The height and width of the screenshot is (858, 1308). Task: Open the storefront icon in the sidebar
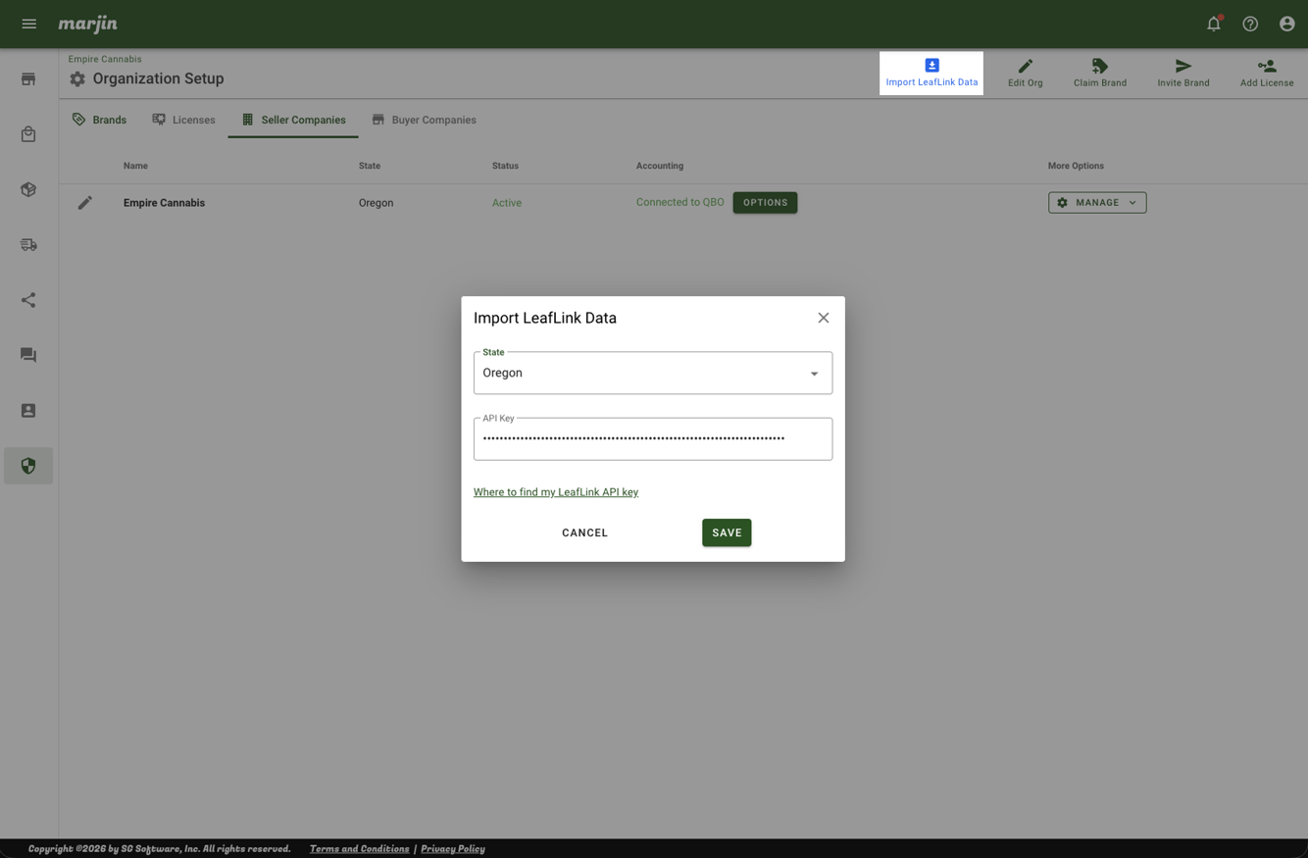(x=28, y=78)
